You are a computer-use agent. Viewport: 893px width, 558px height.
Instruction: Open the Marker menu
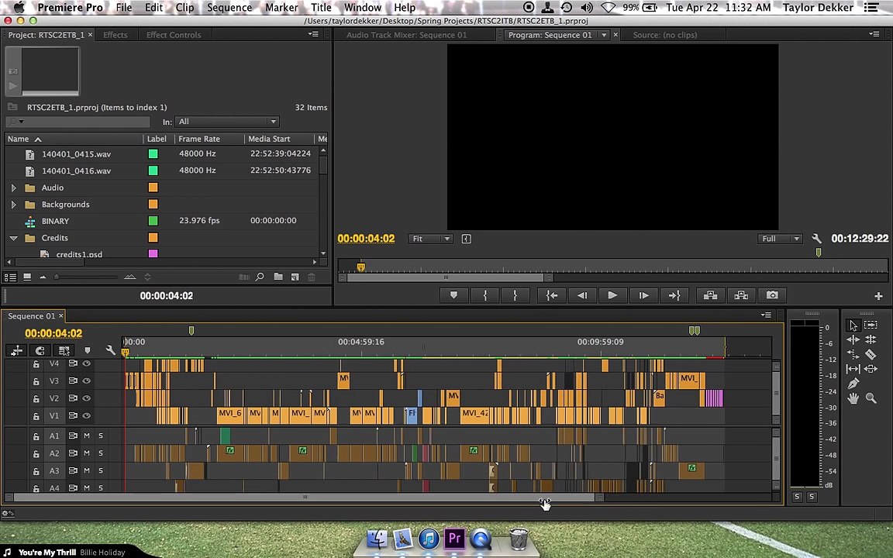pos(281,8)
